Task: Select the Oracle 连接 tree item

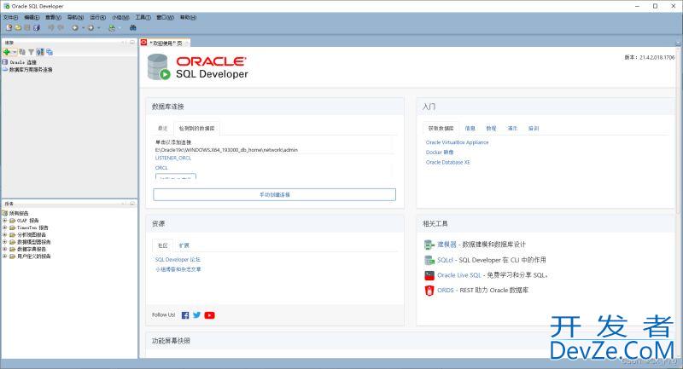Action: 24,62
